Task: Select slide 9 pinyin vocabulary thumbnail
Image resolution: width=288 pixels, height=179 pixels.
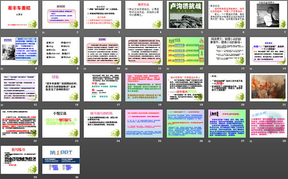Action: (x=61, y=51)
